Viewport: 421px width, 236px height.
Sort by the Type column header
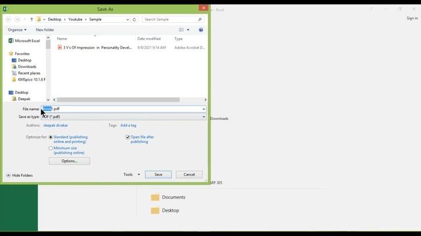178,39
